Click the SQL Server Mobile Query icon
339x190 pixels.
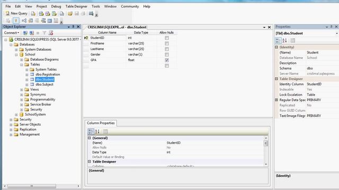tap(62, 14)
